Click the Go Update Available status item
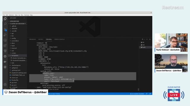 pyautogui.click(x=137, y=94)
